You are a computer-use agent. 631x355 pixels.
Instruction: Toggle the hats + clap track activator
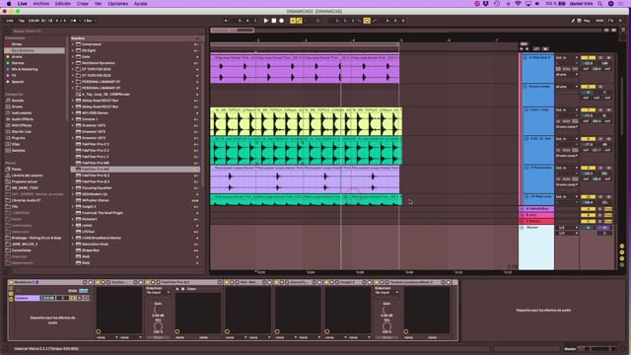[588, 109]
